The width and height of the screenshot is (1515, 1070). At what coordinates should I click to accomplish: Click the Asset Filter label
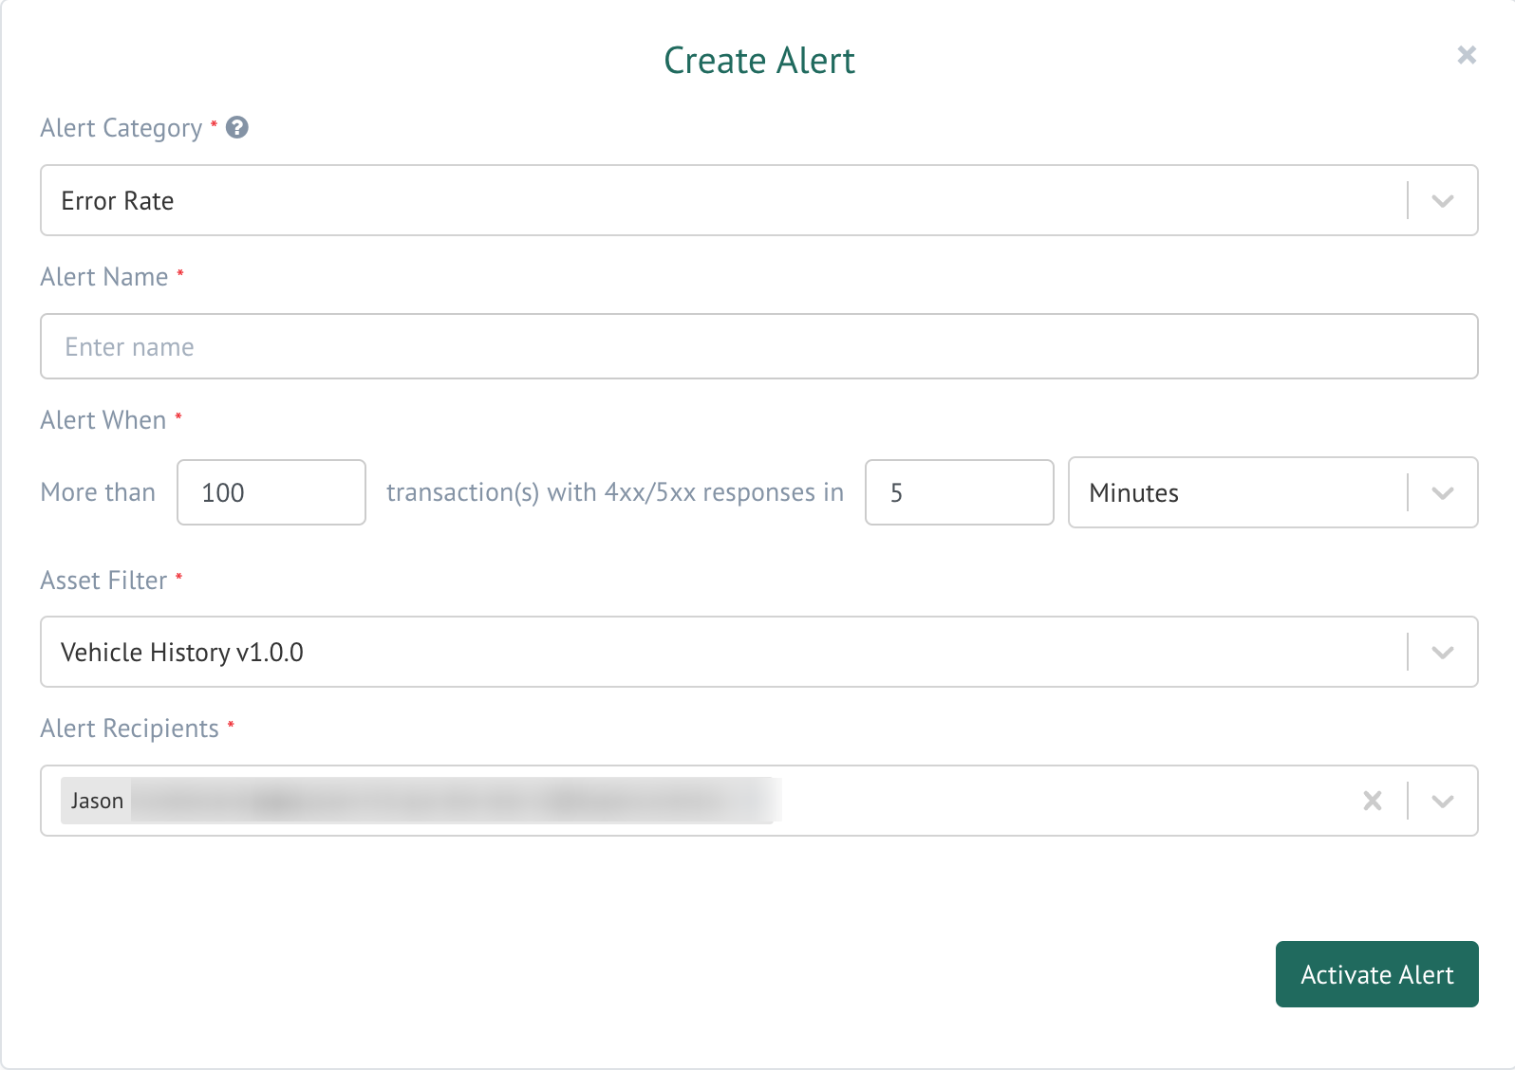[103, 581]
